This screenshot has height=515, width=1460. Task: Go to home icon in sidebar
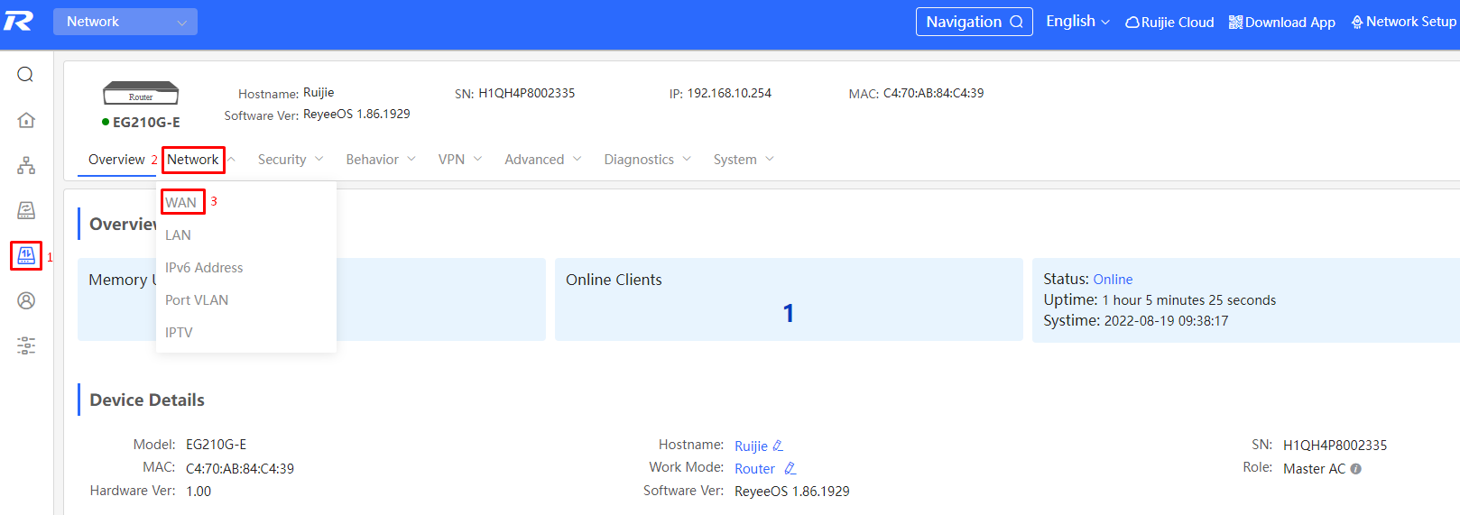tap(26, 120)
